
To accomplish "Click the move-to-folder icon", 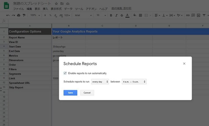I will (x=62, y=3).
